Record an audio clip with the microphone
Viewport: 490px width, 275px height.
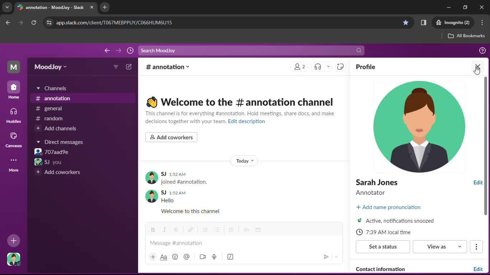point(214,257)
